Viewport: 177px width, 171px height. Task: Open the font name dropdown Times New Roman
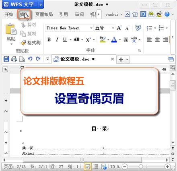coord(91,28)
